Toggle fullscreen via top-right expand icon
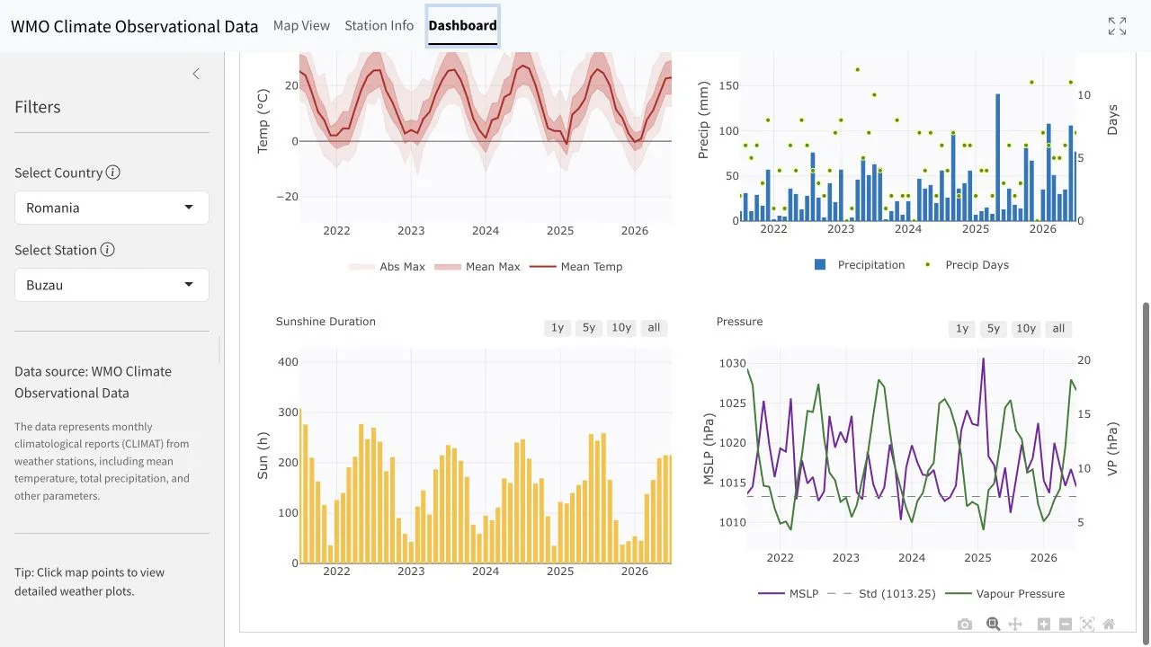The height and width of the screenshot is (647, 1151). pyautogui.click(x=1117, y=26)
